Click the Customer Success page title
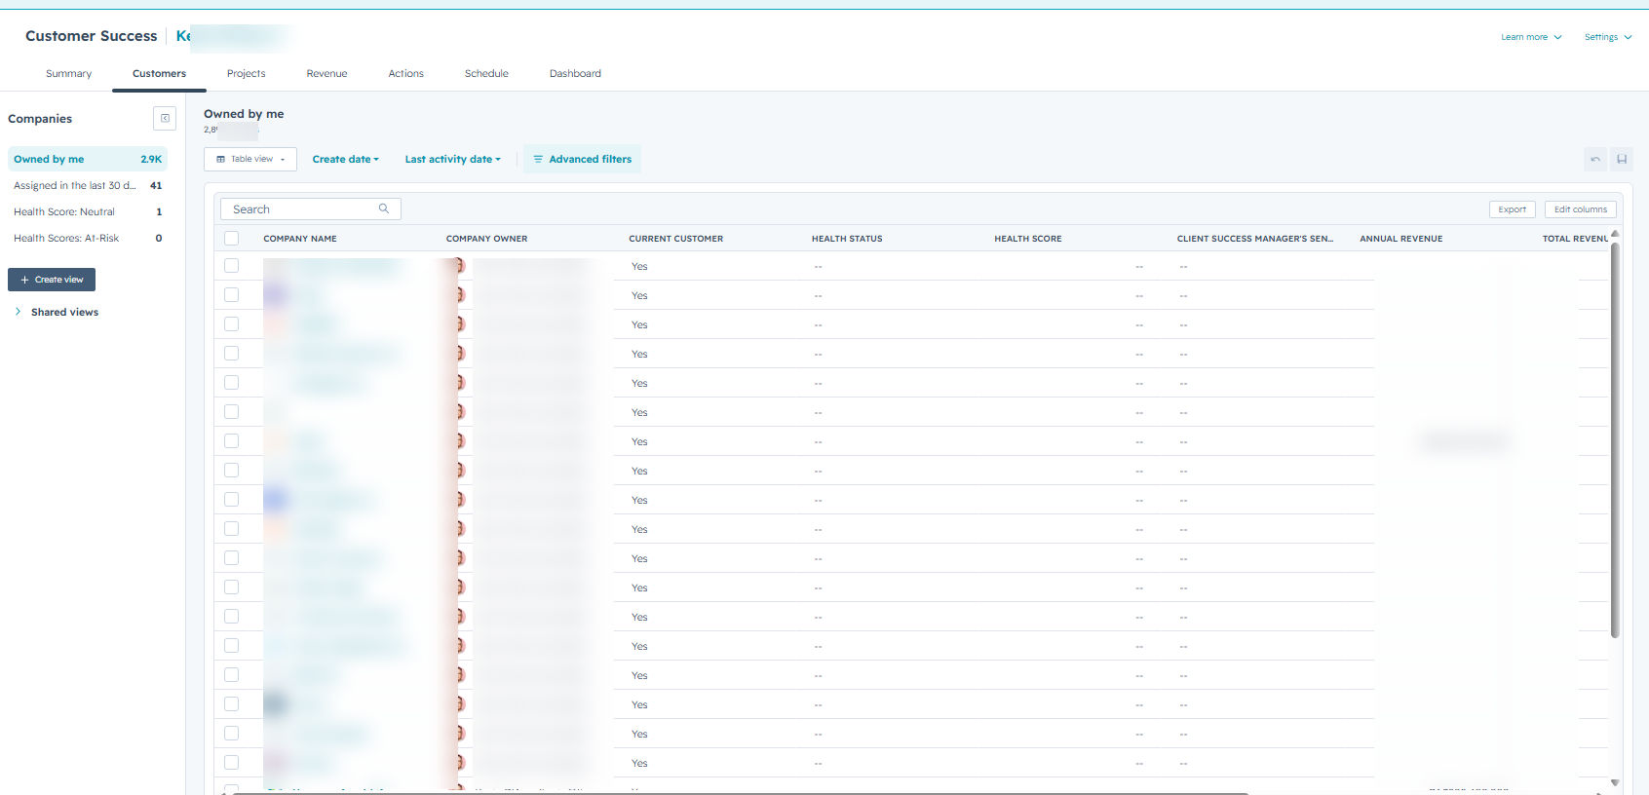 [92, 36]
